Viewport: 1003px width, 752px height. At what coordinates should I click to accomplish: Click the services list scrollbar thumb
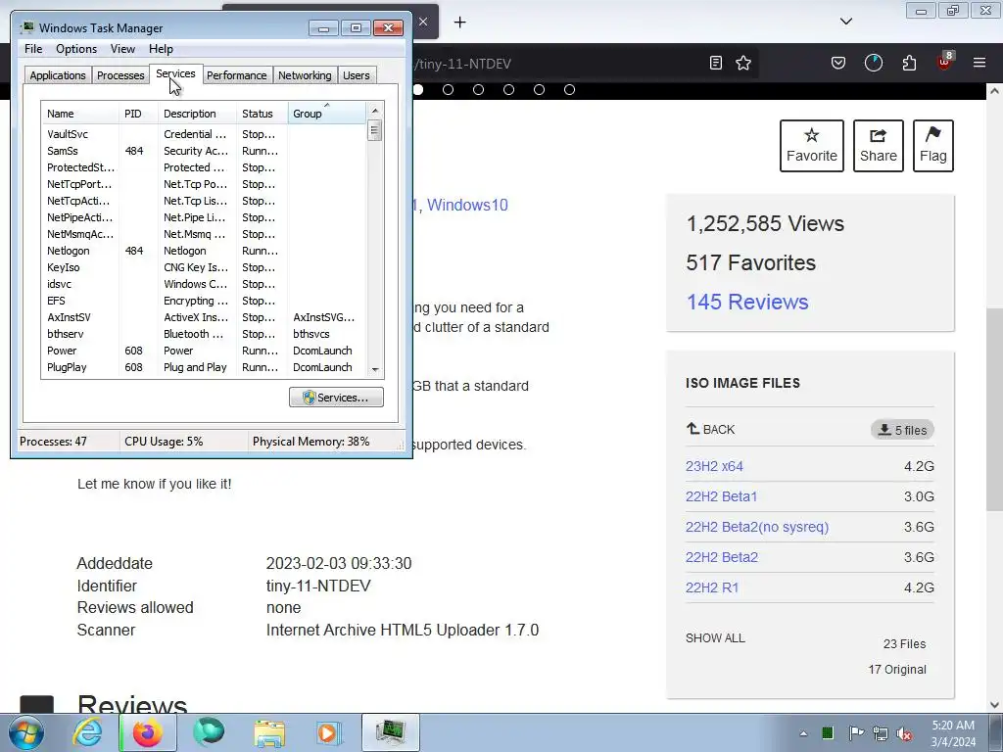coord(375,130)
